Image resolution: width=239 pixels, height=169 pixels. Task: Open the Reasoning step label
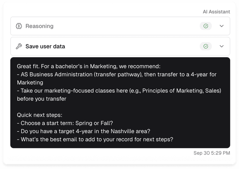click(39, 26)
